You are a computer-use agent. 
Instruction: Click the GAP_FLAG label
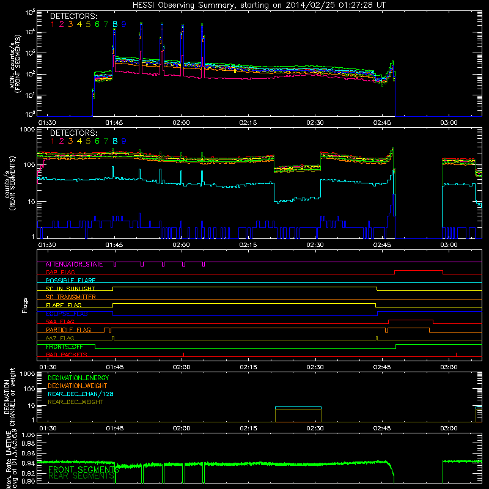[x=60, y=272]
